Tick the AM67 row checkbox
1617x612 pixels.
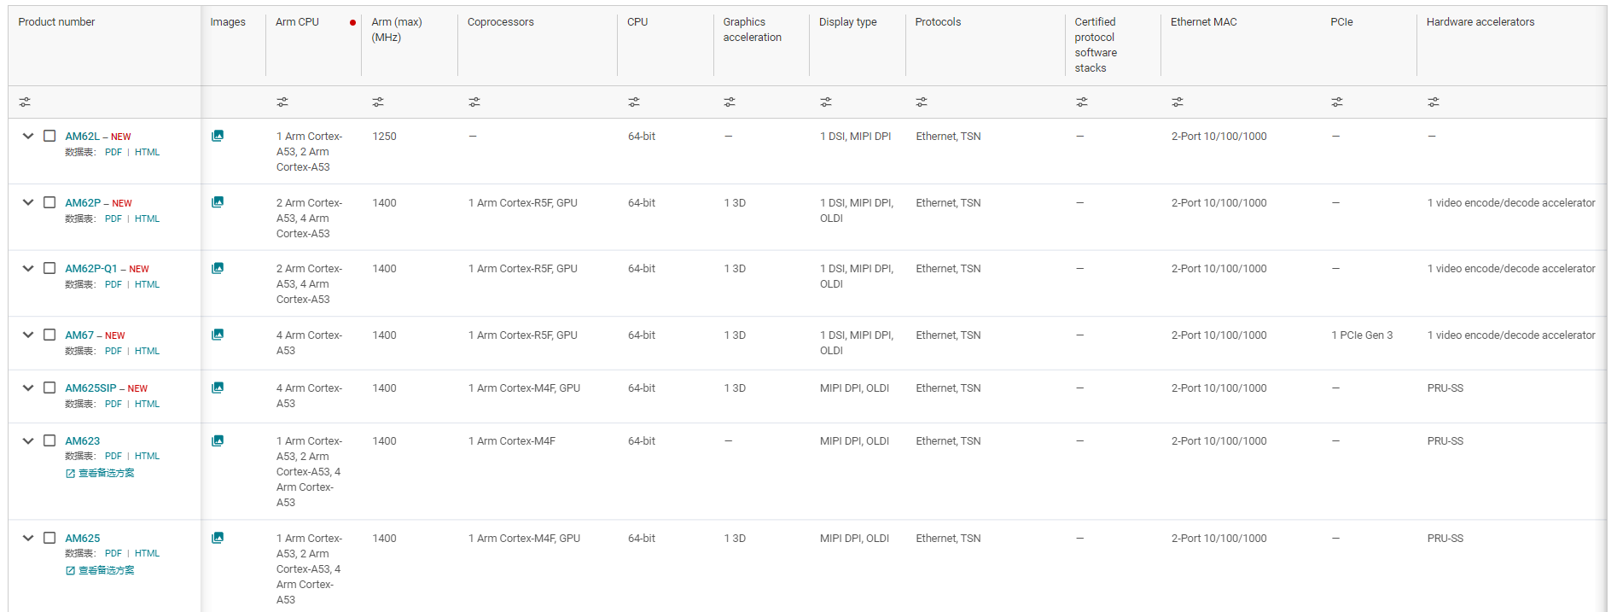point(49,335)
